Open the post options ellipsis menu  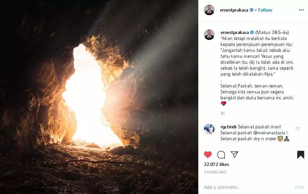point(302,10)
